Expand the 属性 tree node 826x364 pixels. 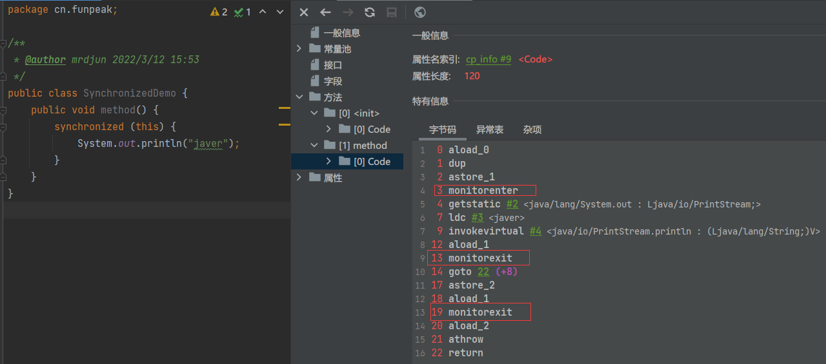pos(299,178)
